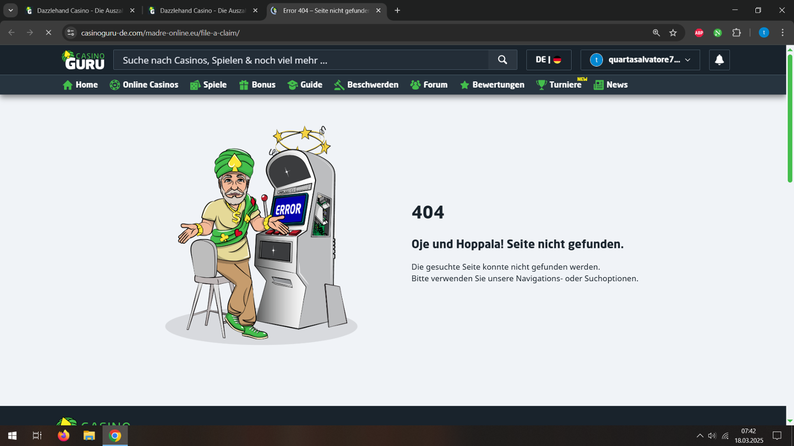This screenshot has height=446, width=794.
Task: Go to Online Casinos page
Action: pyautogui.click(x=144, y=85)
